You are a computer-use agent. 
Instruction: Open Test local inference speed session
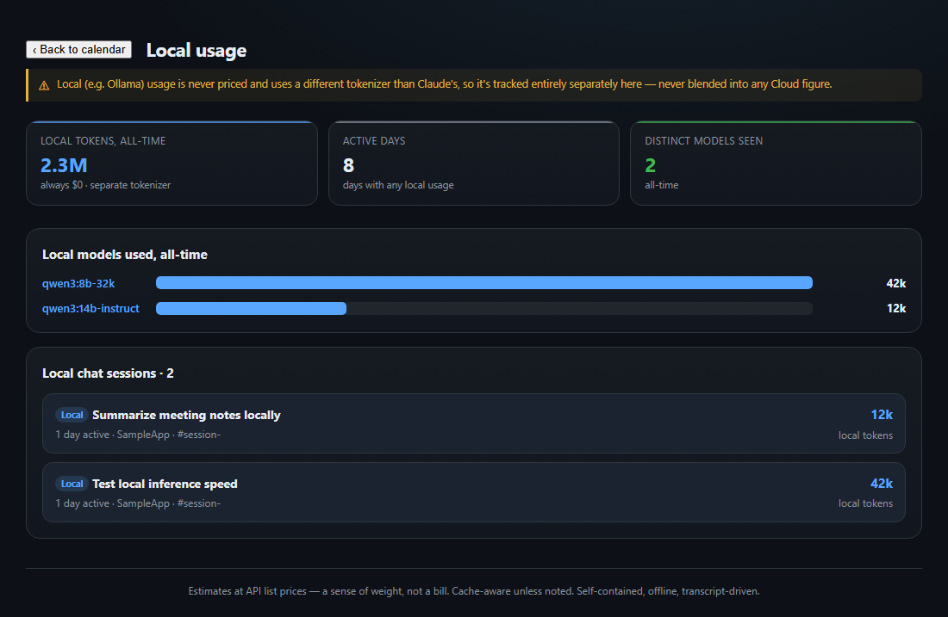pyautogui.click(x=473, y=492)
